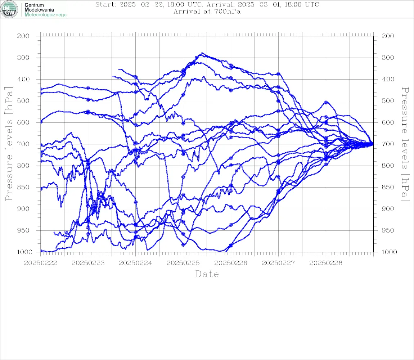Click the 20250225 date axis label
414x360 pixels.
[x=183, y=263]
